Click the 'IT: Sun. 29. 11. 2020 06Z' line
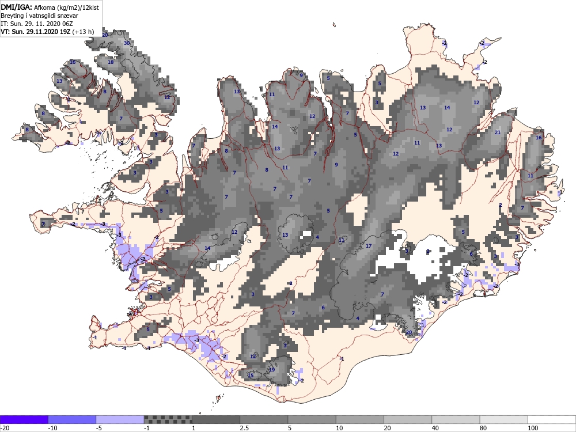Viewport: 576px width, 432px height. point(37,24)
